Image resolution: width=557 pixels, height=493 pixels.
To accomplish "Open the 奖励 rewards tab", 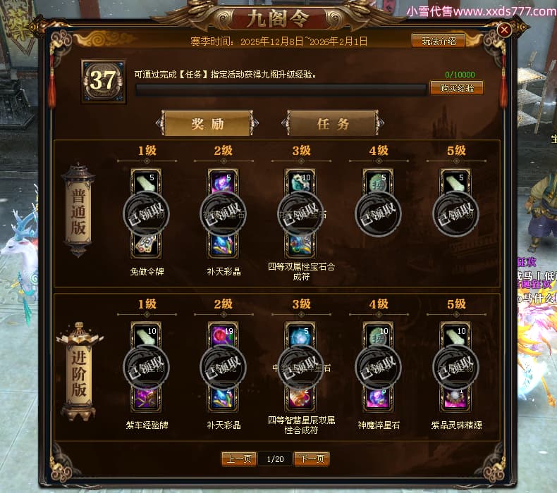I will point(207,123).
